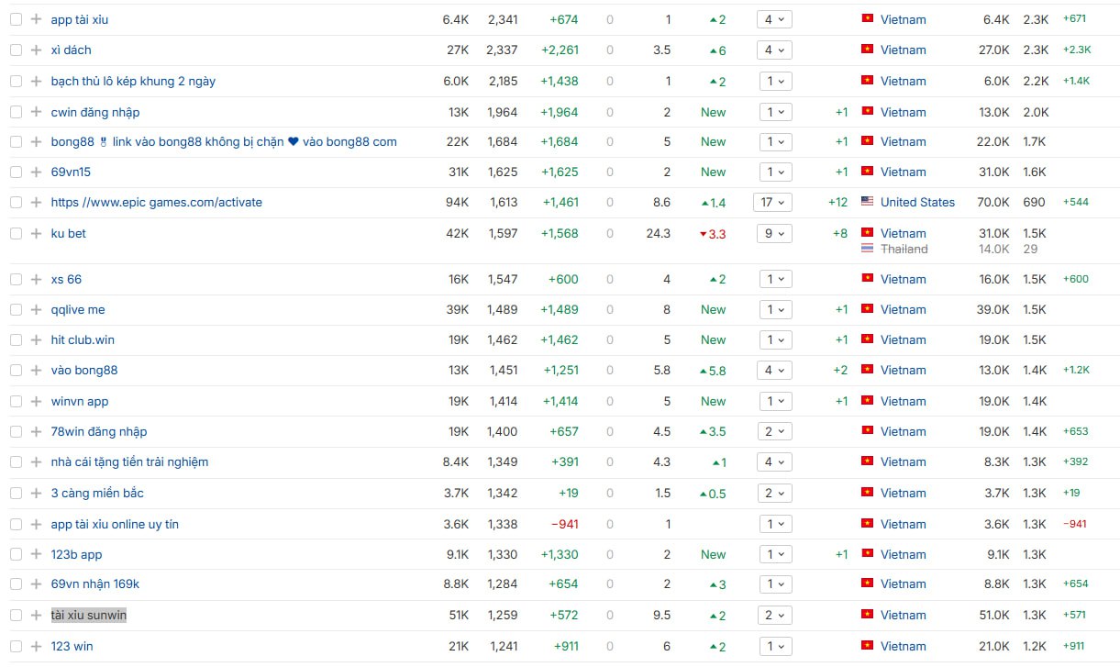This screenshot has width=1120, height=667.
Task: Open position dropdown for 'vào bong88' row
Action: pyautogui.click(x=774, y=370)
